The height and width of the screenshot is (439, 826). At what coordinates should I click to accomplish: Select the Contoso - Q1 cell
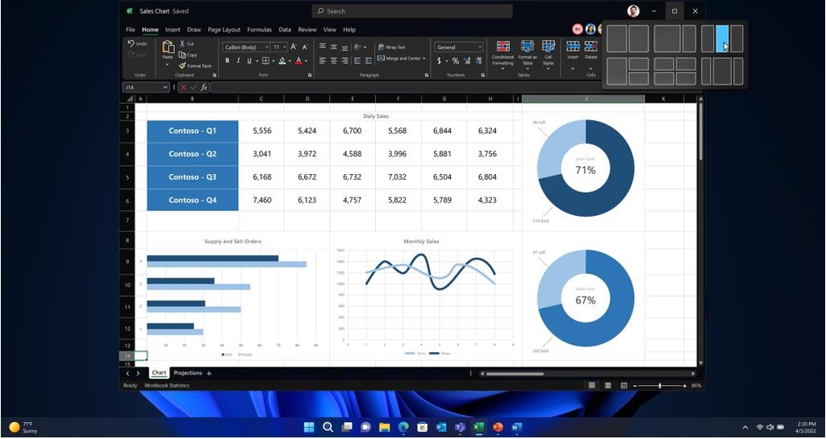point(192,131)
